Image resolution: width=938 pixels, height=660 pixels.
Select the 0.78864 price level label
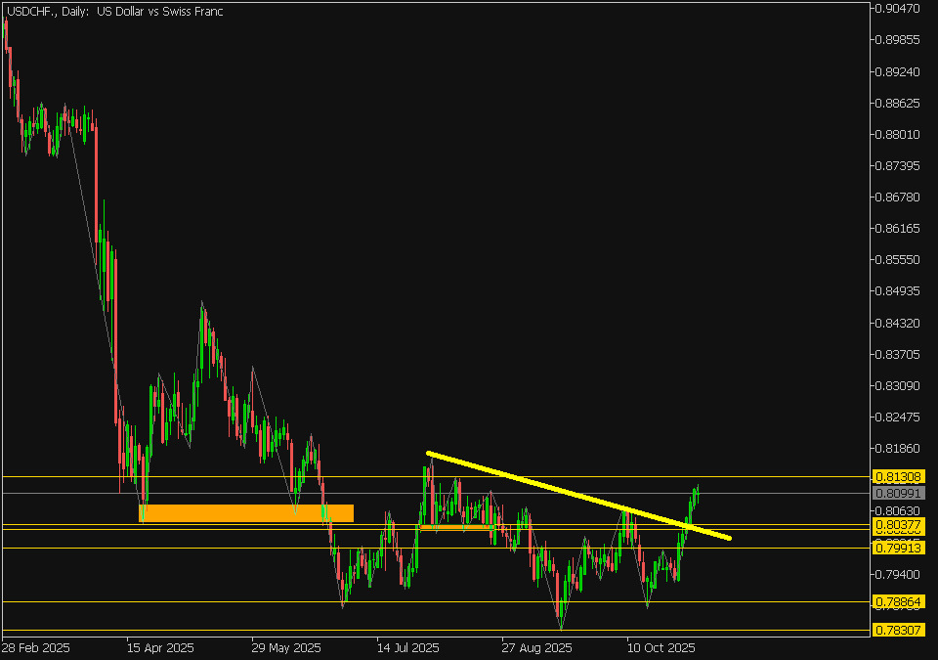(897, 601)
